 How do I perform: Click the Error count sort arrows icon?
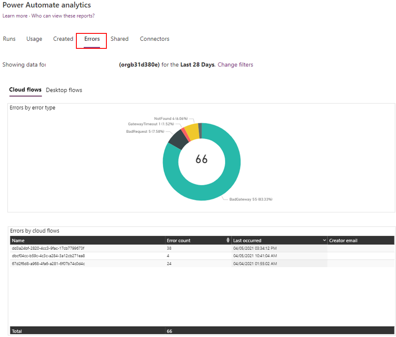tap(228, 240)
